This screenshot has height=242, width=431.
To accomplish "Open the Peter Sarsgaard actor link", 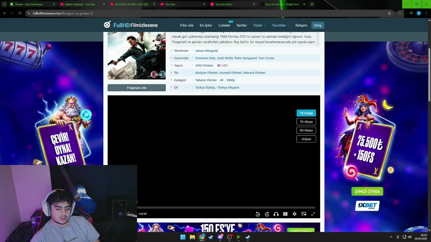I will (x=245, y=58).
